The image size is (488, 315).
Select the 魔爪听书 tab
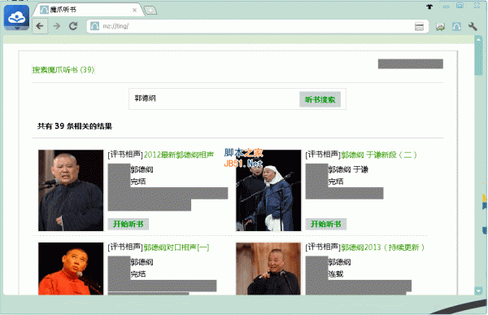[x=87, y=10]
